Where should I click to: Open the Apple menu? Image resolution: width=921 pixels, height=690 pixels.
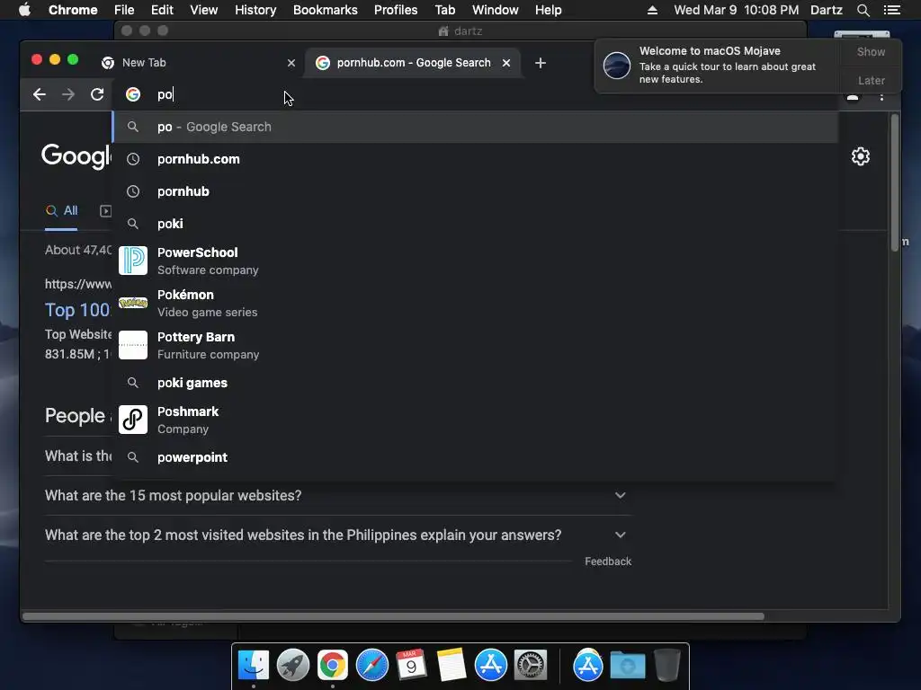click(x=24, y=10)
